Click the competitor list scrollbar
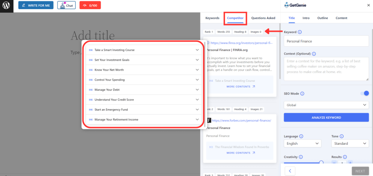 click(x=279, y=51)
